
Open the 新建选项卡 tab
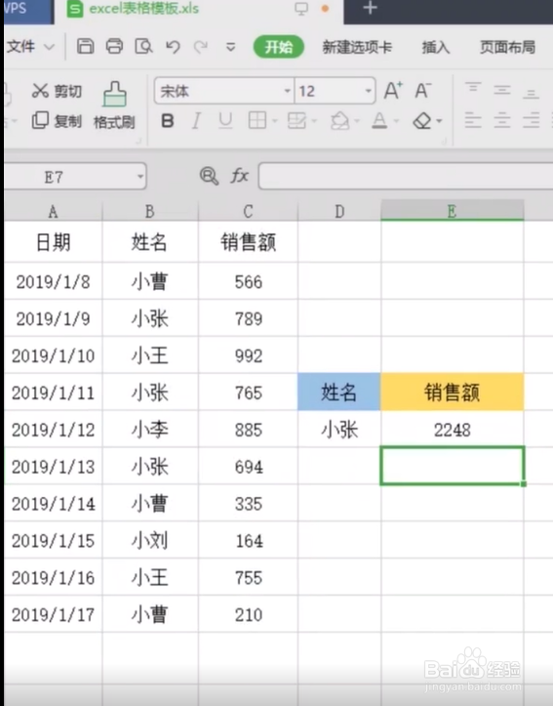click(357, 47)
